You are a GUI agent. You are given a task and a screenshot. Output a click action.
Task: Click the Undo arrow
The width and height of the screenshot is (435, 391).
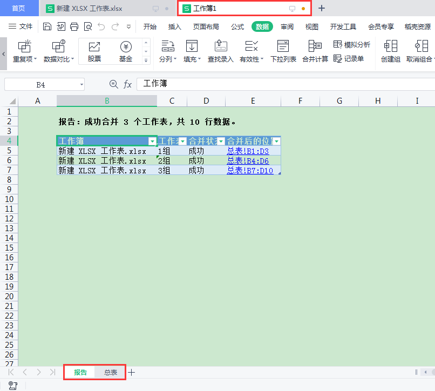coord(101,26)
